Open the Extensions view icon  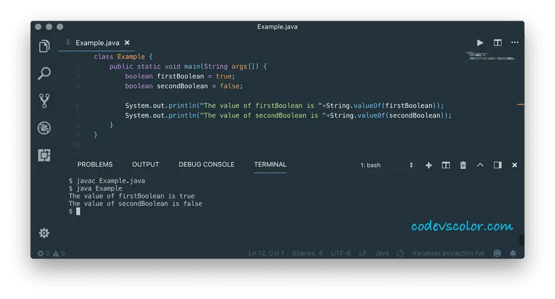click(44, 155)
